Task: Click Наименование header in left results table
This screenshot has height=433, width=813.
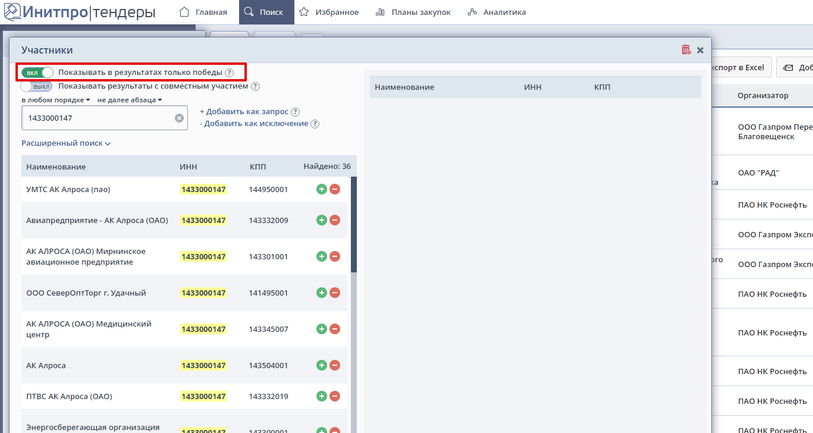Action: tap(56, 167)
